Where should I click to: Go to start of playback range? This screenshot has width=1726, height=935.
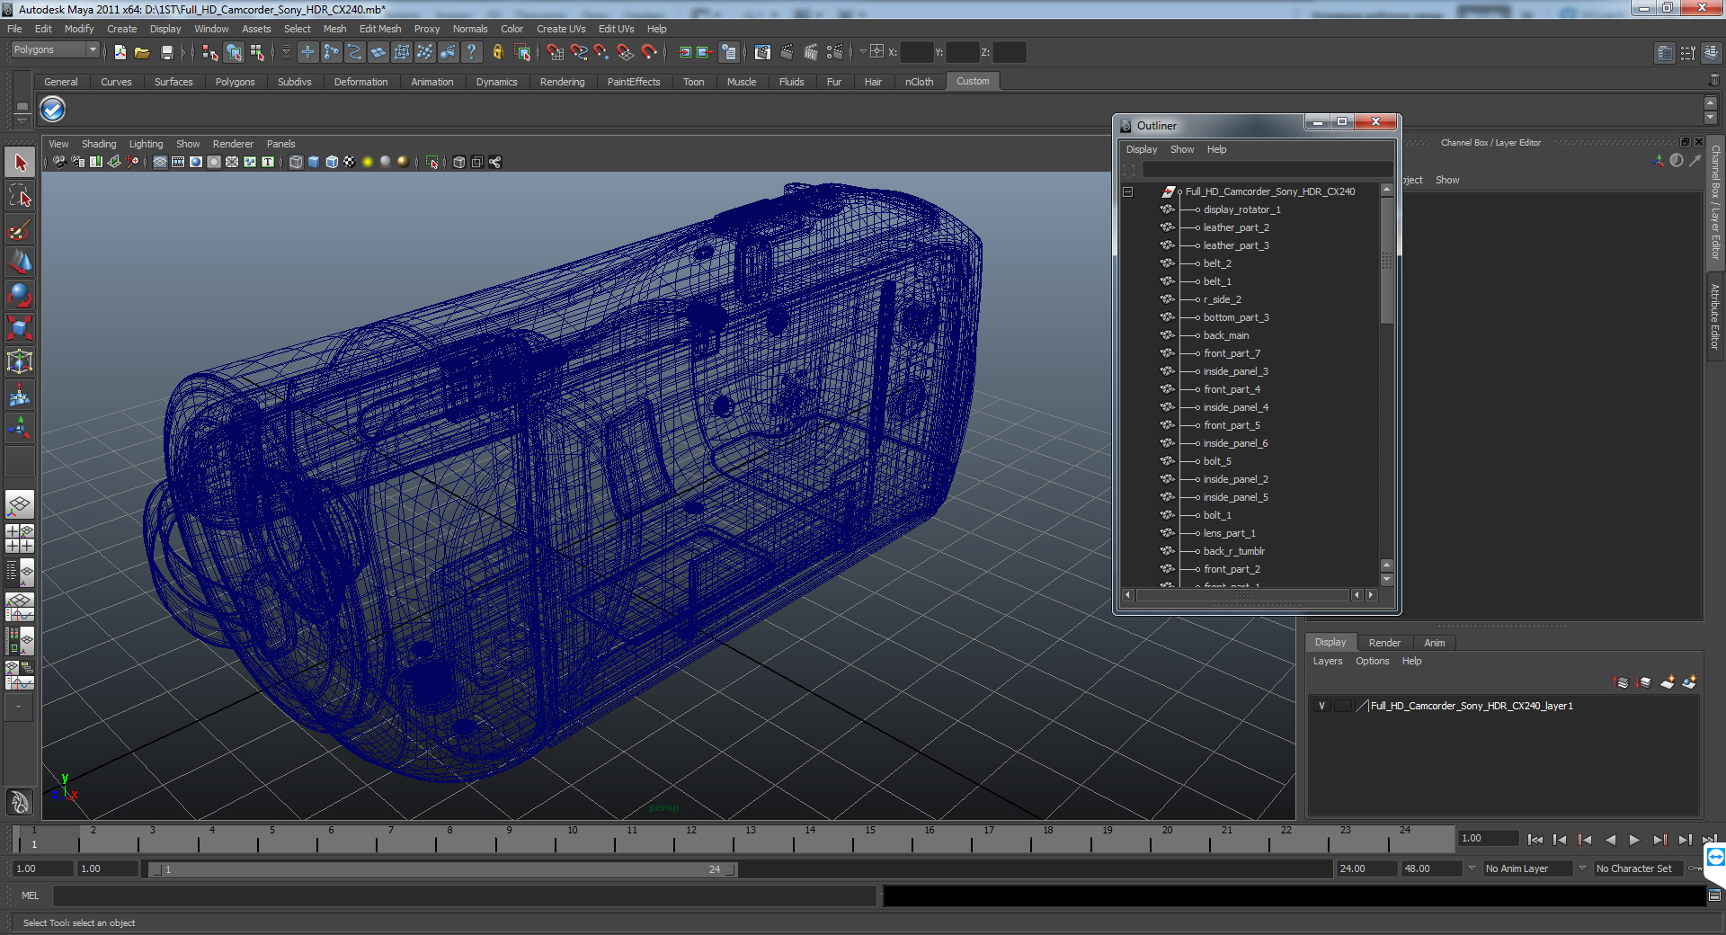(x=1535, y=840)
